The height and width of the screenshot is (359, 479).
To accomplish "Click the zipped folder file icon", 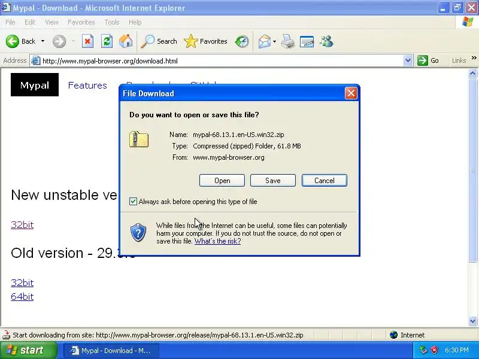I will click(139, 139).
